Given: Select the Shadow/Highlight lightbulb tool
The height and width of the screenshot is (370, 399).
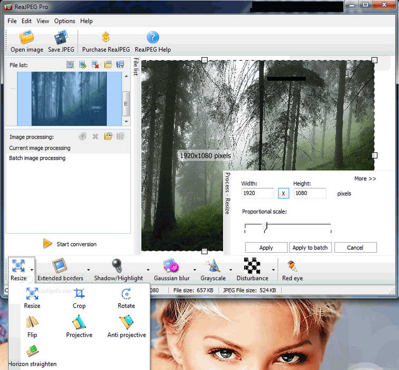Looking at the screenshot, I should (118, 270).
